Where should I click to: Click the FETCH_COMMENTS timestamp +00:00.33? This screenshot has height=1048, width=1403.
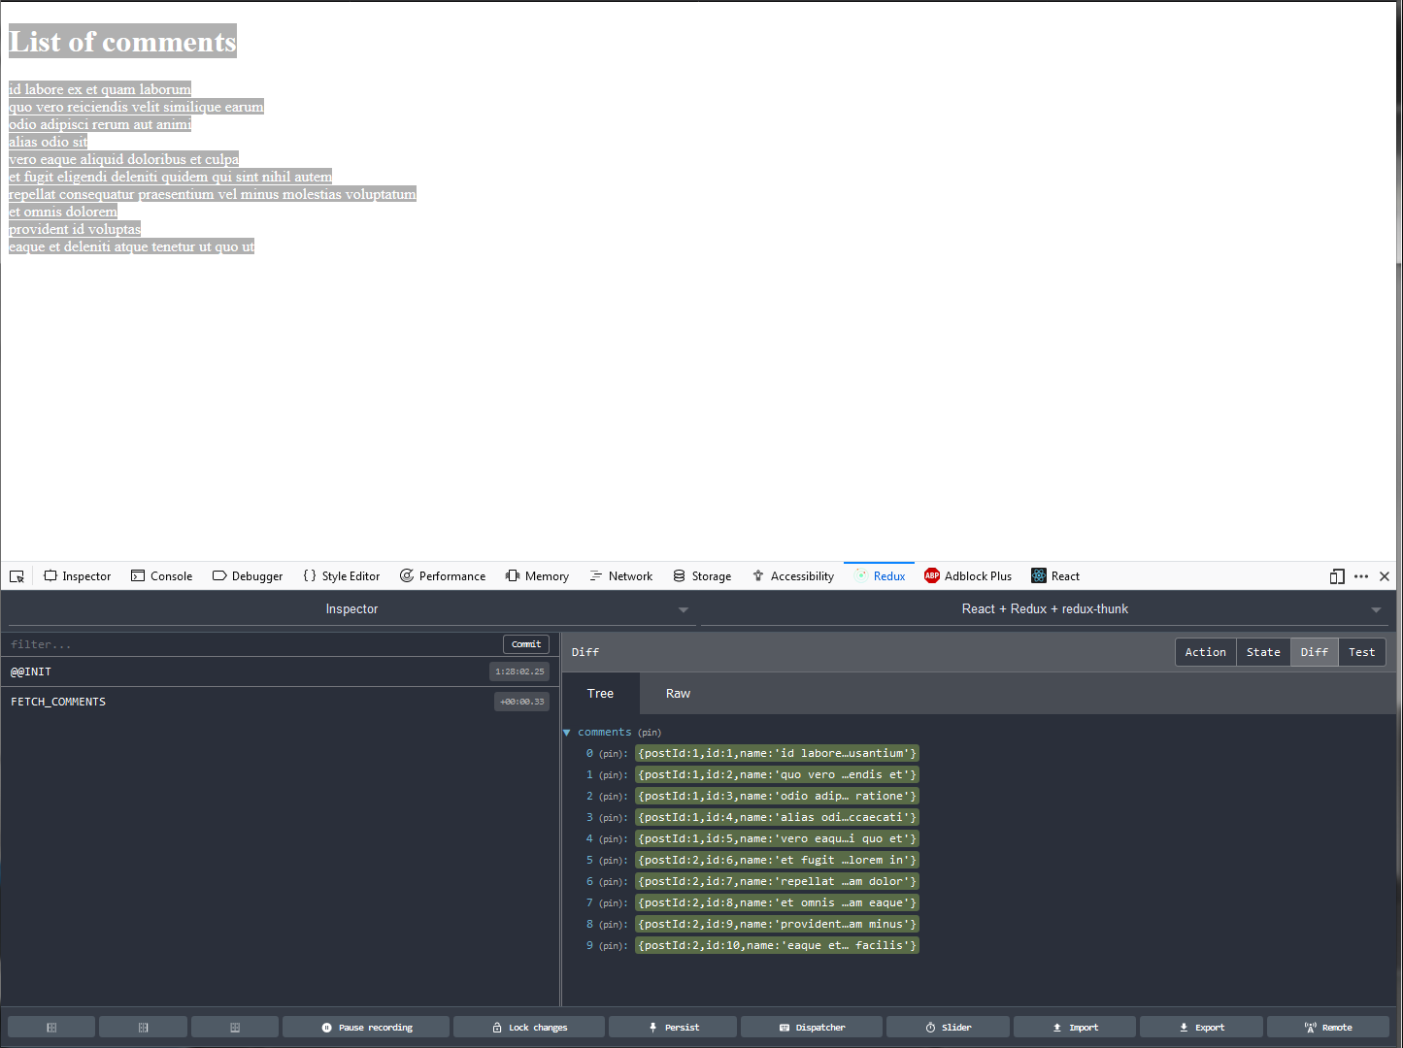point(521,702)
